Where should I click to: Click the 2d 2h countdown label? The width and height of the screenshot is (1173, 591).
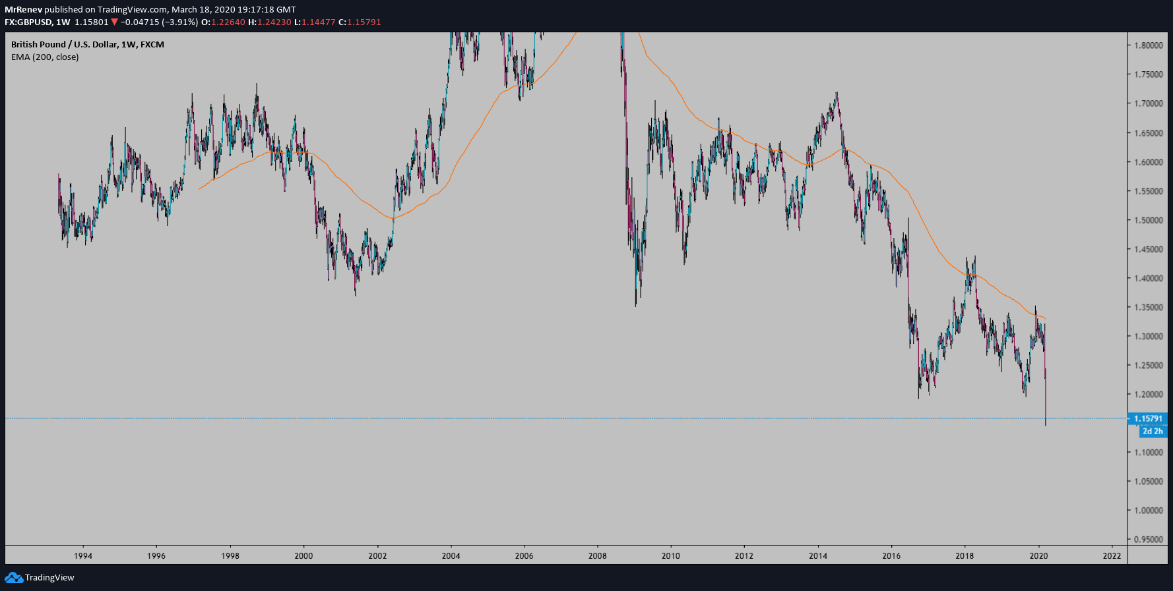pos(1153,431)
